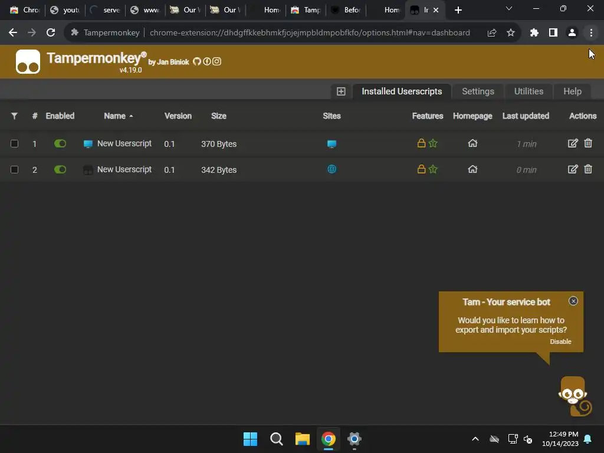This screenshot has height=453, width=604.
Task: Switch to the Installed Userscripts tab
Action: tap(402, 91)
